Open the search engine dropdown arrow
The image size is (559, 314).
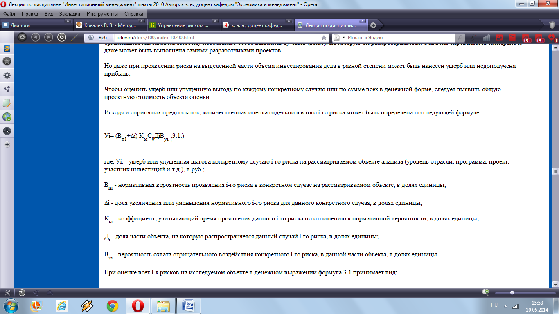pyautogui.click(x=343, y=38)
